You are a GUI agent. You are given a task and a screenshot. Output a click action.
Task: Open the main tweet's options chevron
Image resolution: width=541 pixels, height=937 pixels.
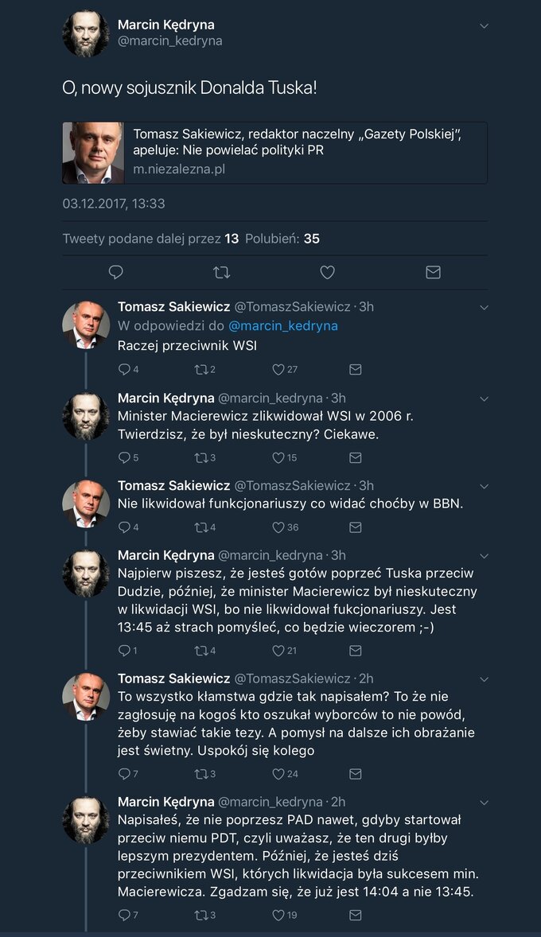(x=485, y=25)
